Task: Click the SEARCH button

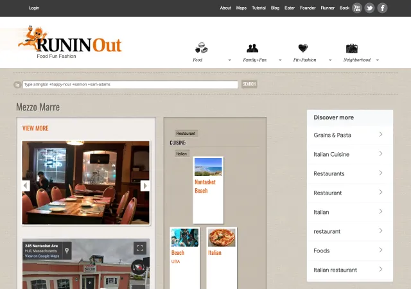Action: pyautogui.click(x=249, y=84)
